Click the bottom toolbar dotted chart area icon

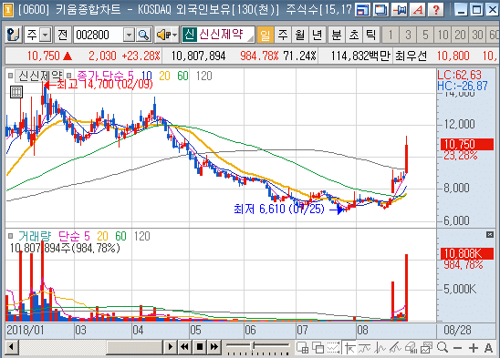(333, 348)
